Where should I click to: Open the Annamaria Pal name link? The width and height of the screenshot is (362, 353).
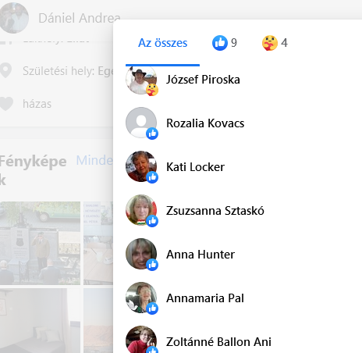click(205, 298)
